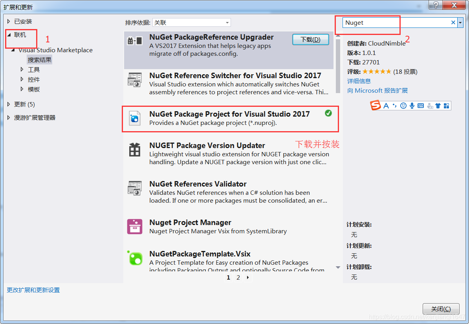Expand the 更新 (5) node

point(9,104)
